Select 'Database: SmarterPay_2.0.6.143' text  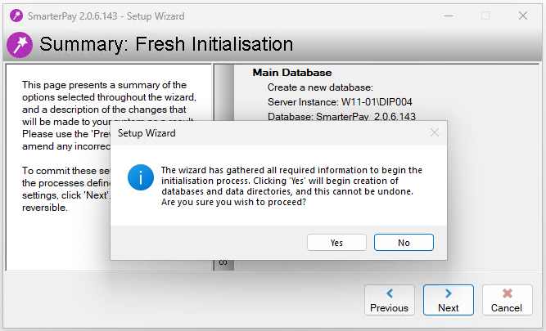click(341, 116)
